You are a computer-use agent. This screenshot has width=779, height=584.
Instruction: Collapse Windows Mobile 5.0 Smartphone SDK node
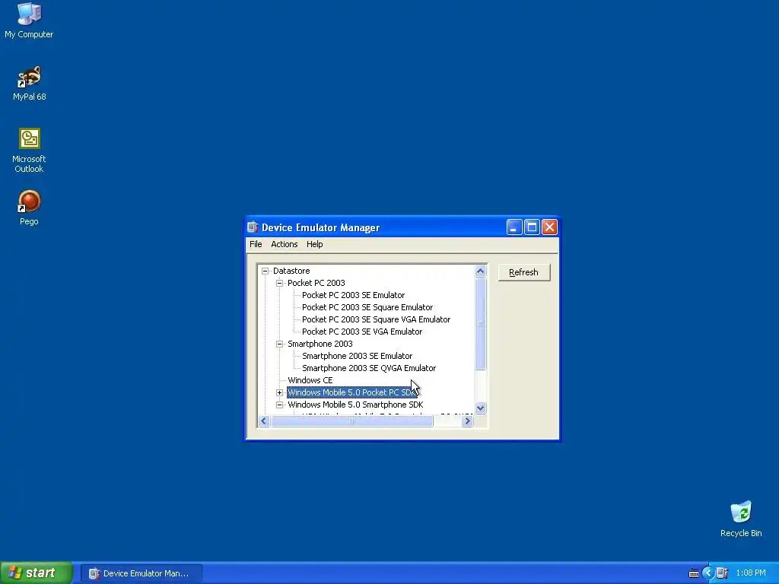pyautogui.click(x=279, y=405)
